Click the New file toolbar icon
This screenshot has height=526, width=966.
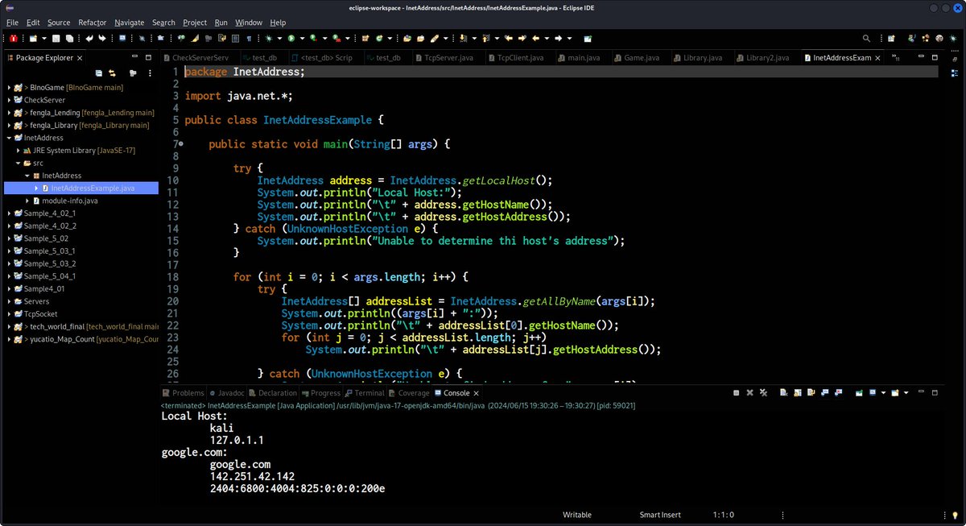(x=33, y=38)
